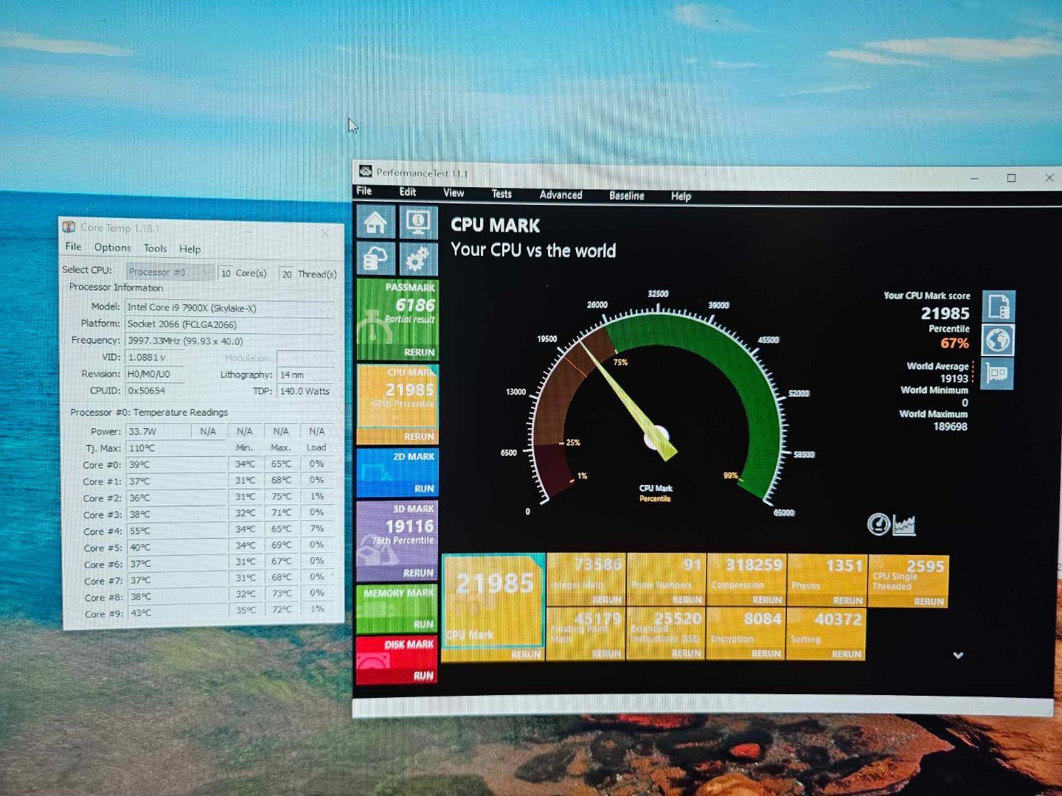
Task: Open the File menu in Core Temp
Action: 73,246
